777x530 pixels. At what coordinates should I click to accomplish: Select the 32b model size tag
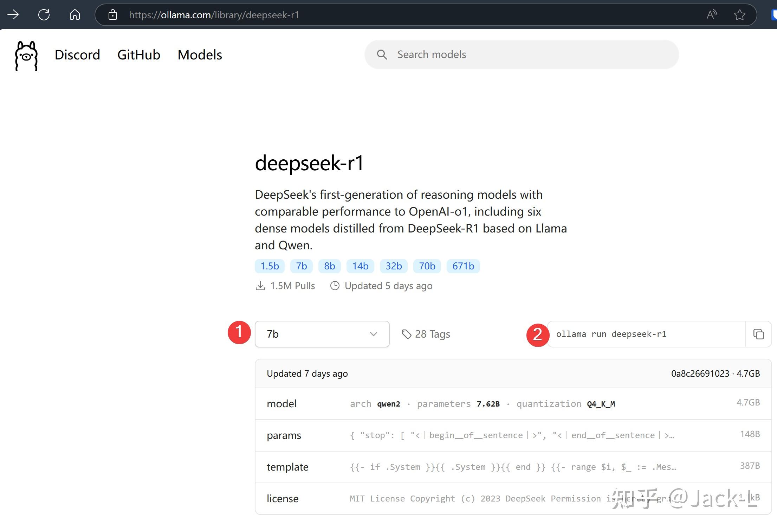393,266
